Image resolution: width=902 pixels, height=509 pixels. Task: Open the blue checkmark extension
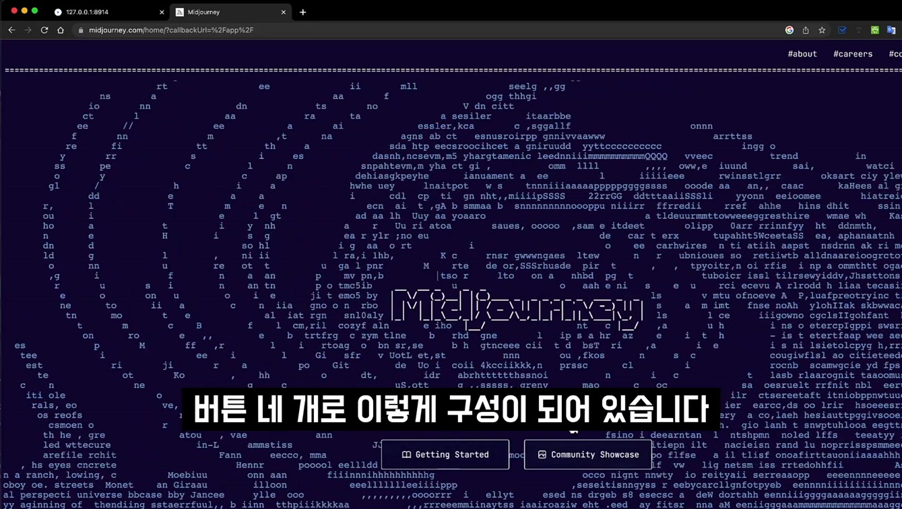pos(842,30)
